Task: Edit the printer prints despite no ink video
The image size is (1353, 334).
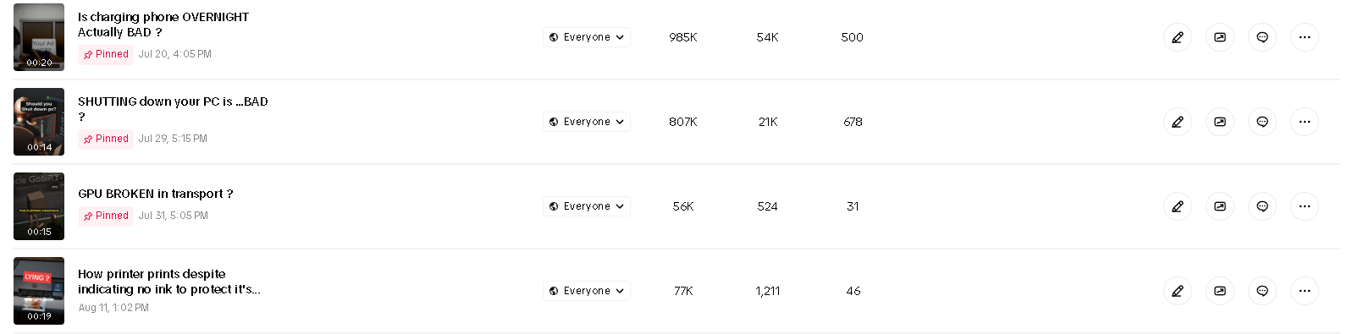Action: click(1177, 291)
